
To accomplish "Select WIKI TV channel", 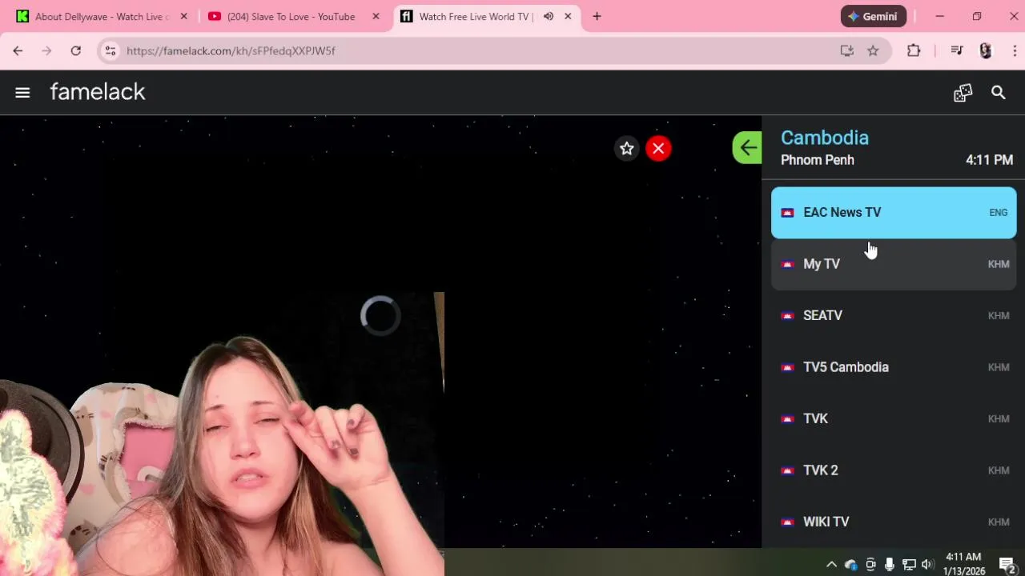I will 894,522.
